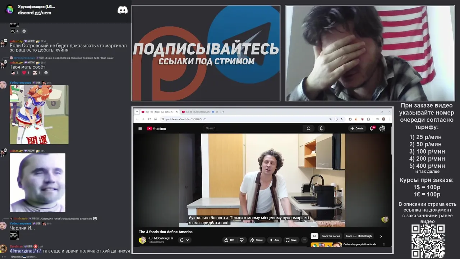Go forward in the browser

(x=143, y=119)
